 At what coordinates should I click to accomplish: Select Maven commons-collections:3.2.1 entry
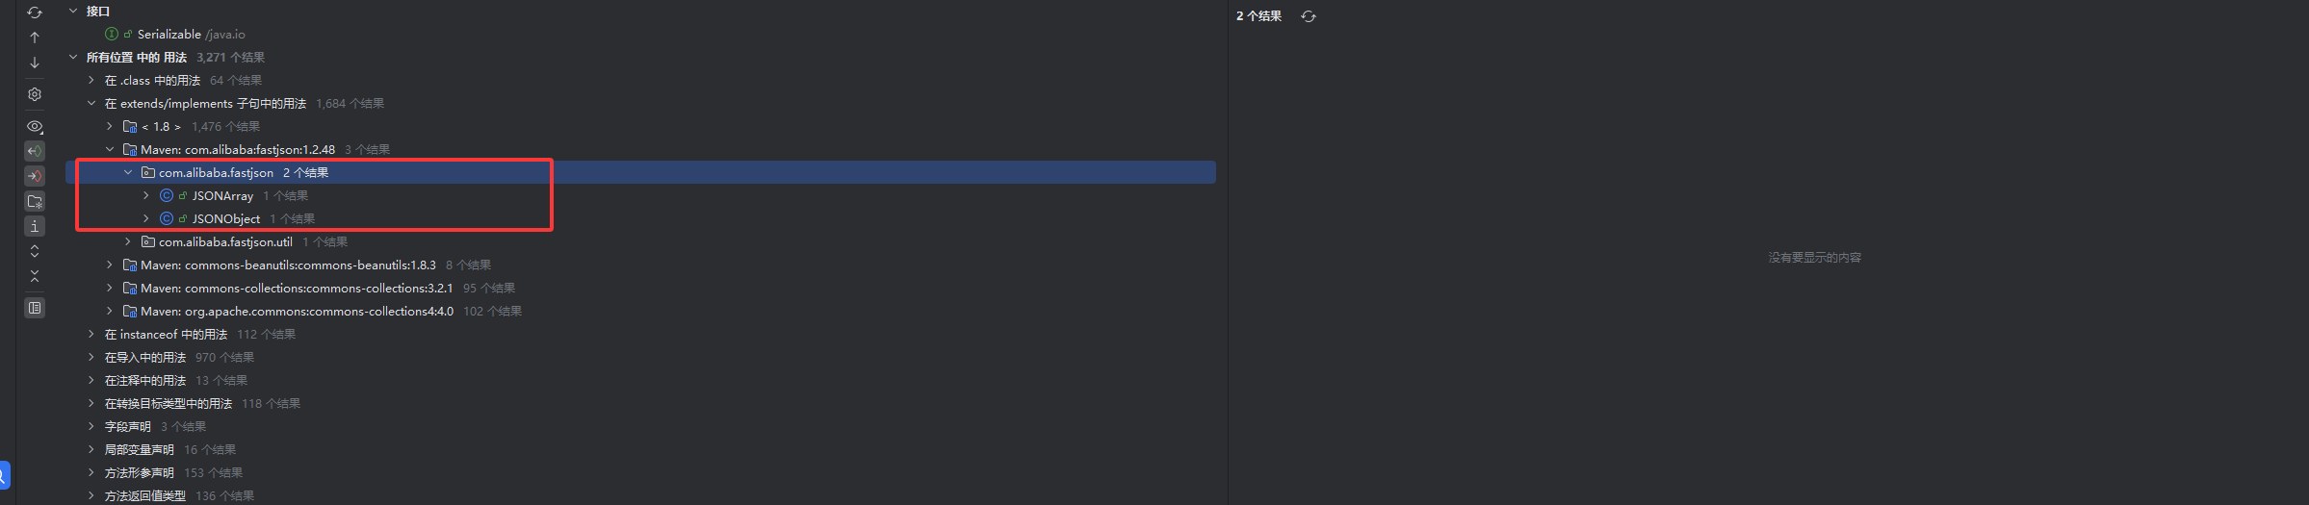pos(297,288)
